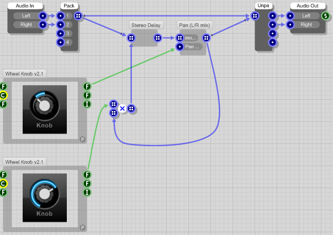Select input 3 on the Pack module
333x235 pixels.
click(x=60, y=34)
